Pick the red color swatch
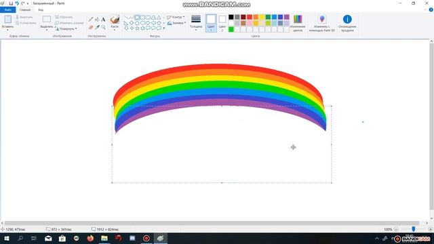 coord(250,17)
